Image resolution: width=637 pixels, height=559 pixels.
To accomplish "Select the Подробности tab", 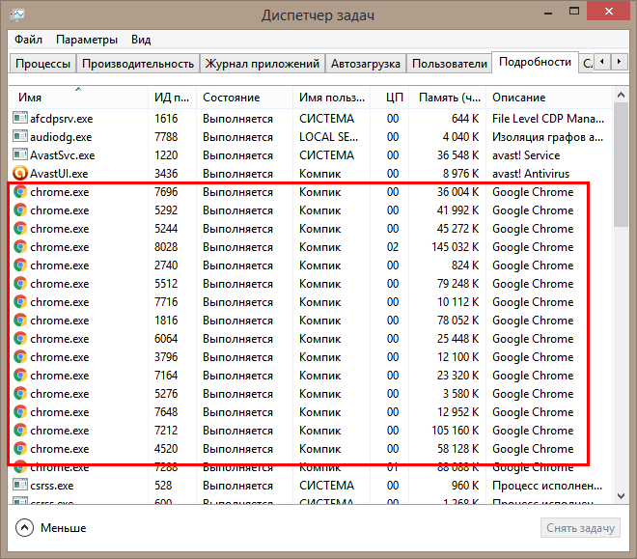I will point(535,62).
